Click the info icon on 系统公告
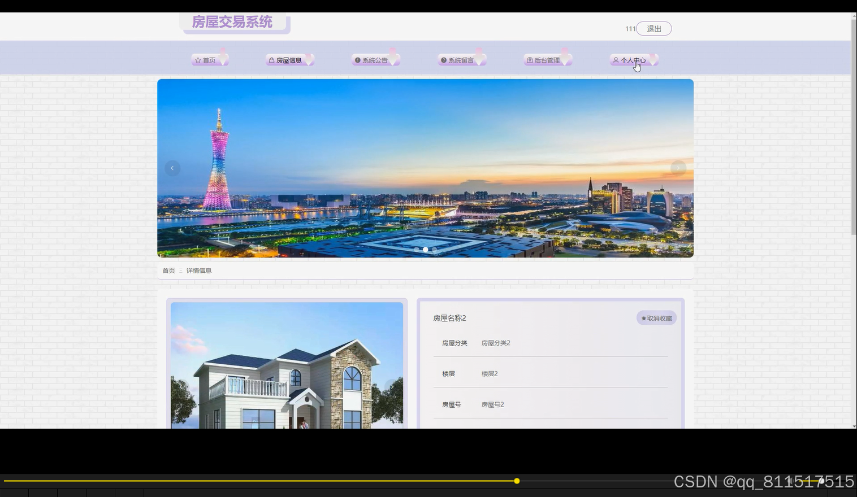The height and width of the screenshot is (497, 857). click(357, 59)
